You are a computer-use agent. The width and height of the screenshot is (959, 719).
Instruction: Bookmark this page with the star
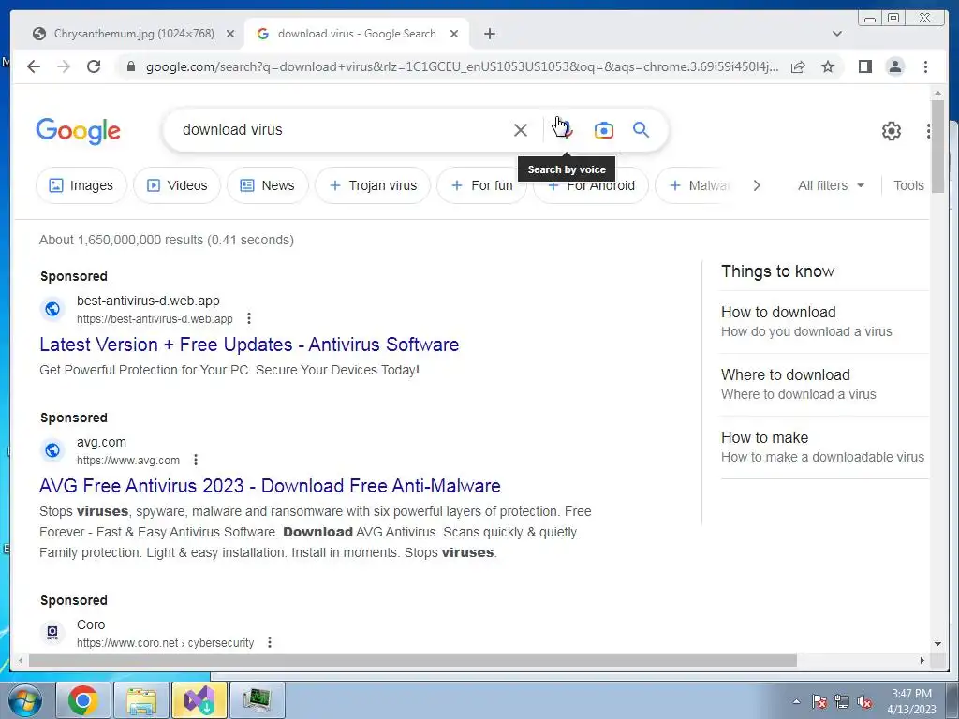[x=828, y=66]
